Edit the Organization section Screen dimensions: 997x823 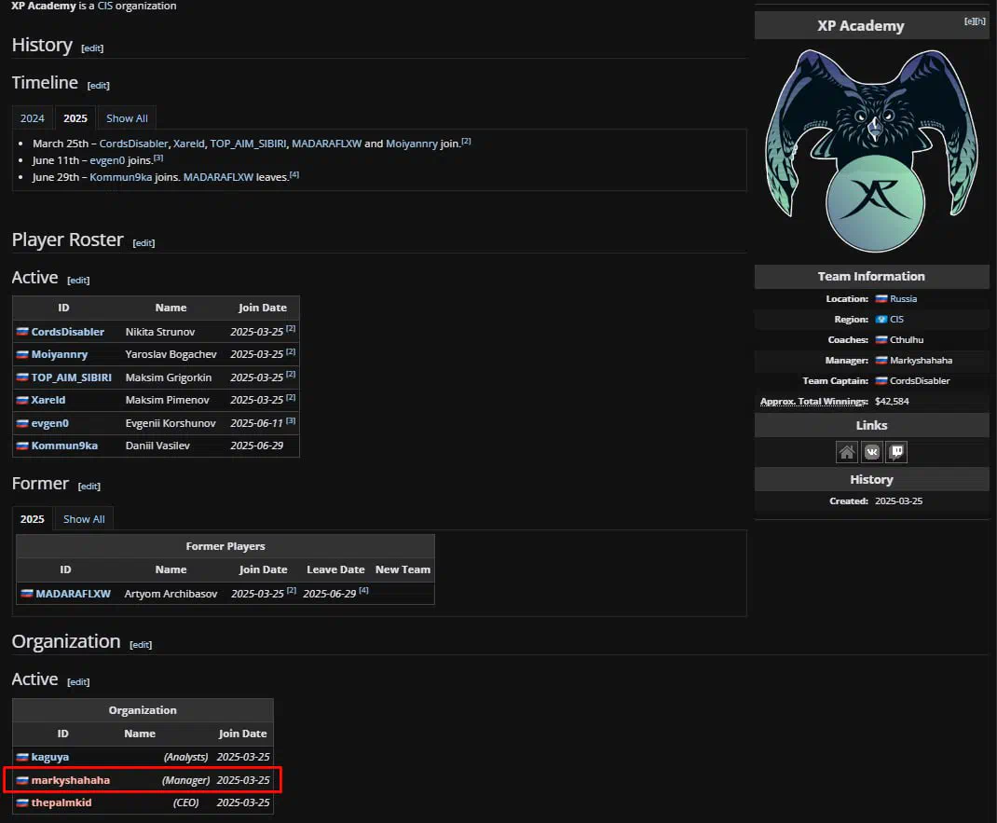[141, 644]
